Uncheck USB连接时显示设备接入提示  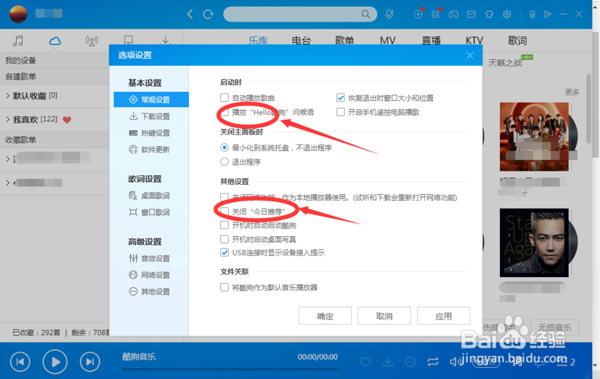[224, 252]
